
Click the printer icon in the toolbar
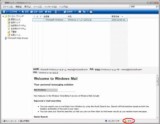tap(56, 12)
